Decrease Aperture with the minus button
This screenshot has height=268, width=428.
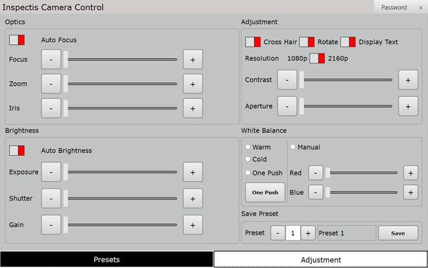point(287,105)
